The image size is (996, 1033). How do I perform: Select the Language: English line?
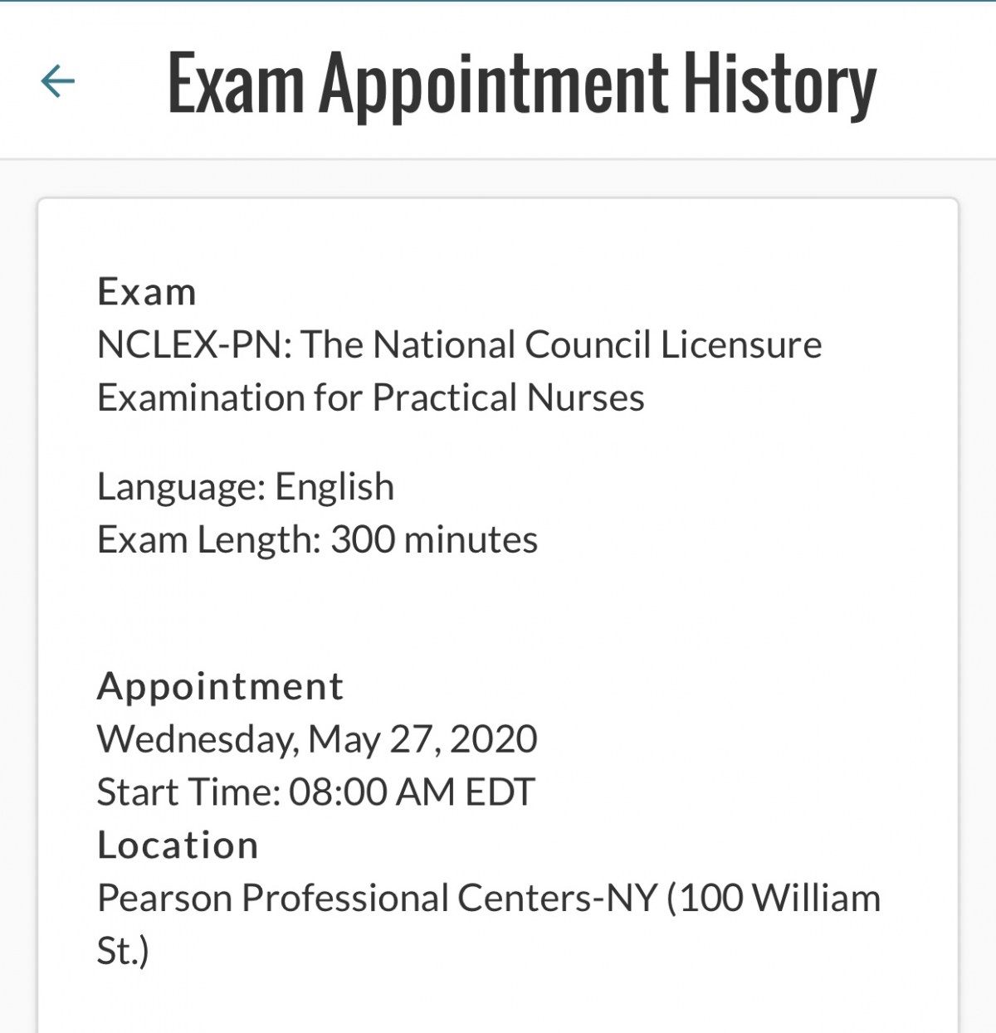coord(246,487)
